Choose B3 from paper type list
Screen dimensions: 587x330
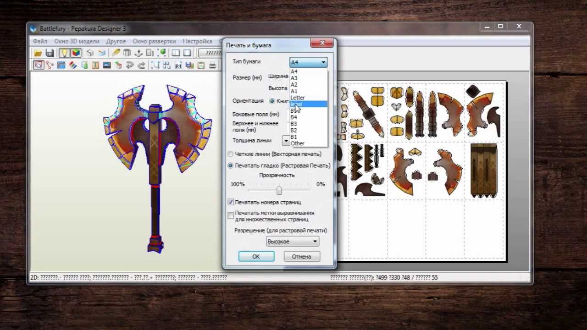[x=308, y=124]
